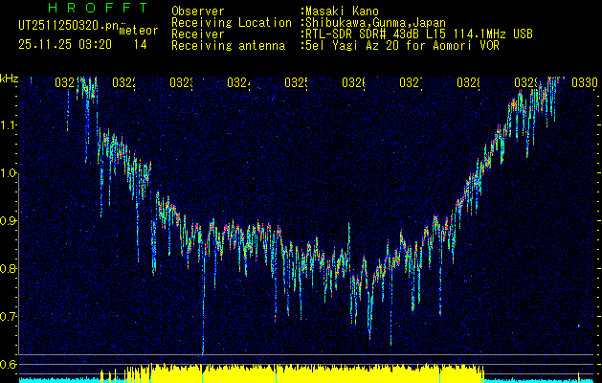Click the 0.9 kHz axis tick
Screen dimensions: 602x383
point(9,221)
